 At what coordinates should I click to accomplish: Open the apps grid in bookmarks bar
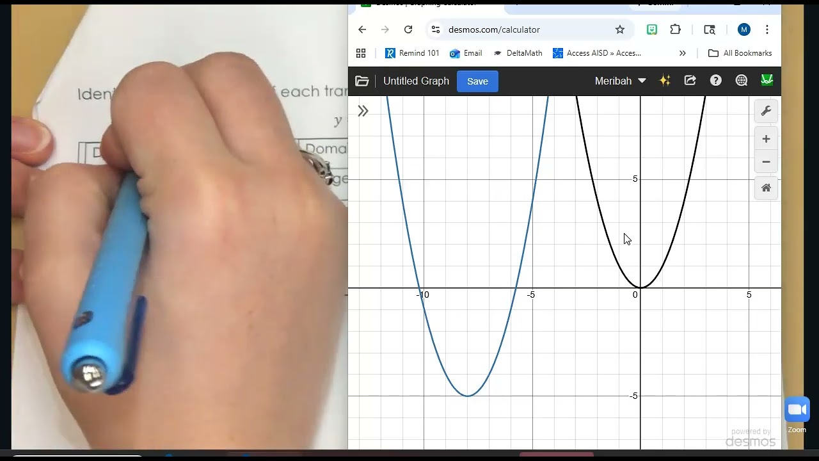[x=361, y=53]
